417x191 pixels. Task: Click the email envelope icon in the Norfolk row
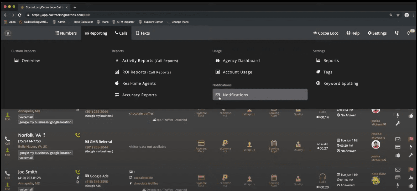point(398,139)
